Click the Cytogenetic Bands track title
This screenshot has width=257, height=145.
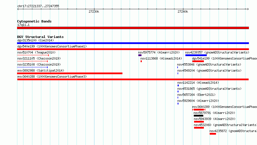click(34, 21)
